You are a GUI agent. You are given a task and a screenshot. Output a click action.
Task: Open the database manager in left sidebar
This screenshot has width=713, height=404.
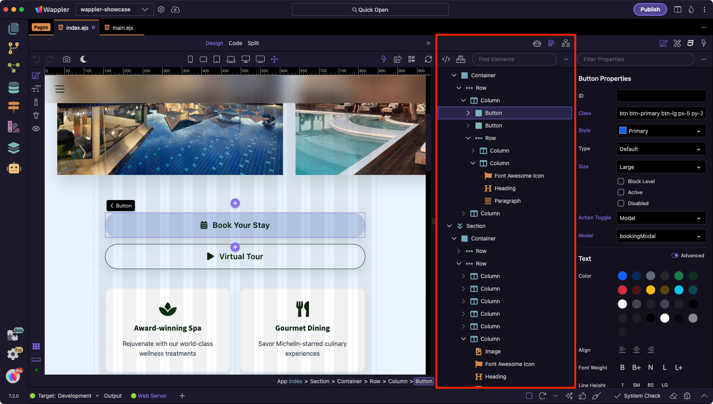[x=14, y=87]
